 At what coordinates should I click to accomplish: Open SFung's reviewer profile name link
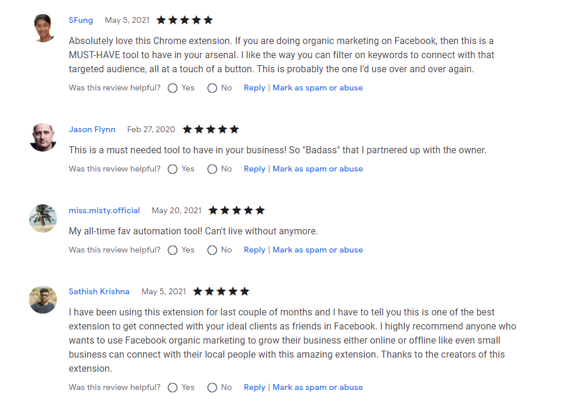[80, 20]
